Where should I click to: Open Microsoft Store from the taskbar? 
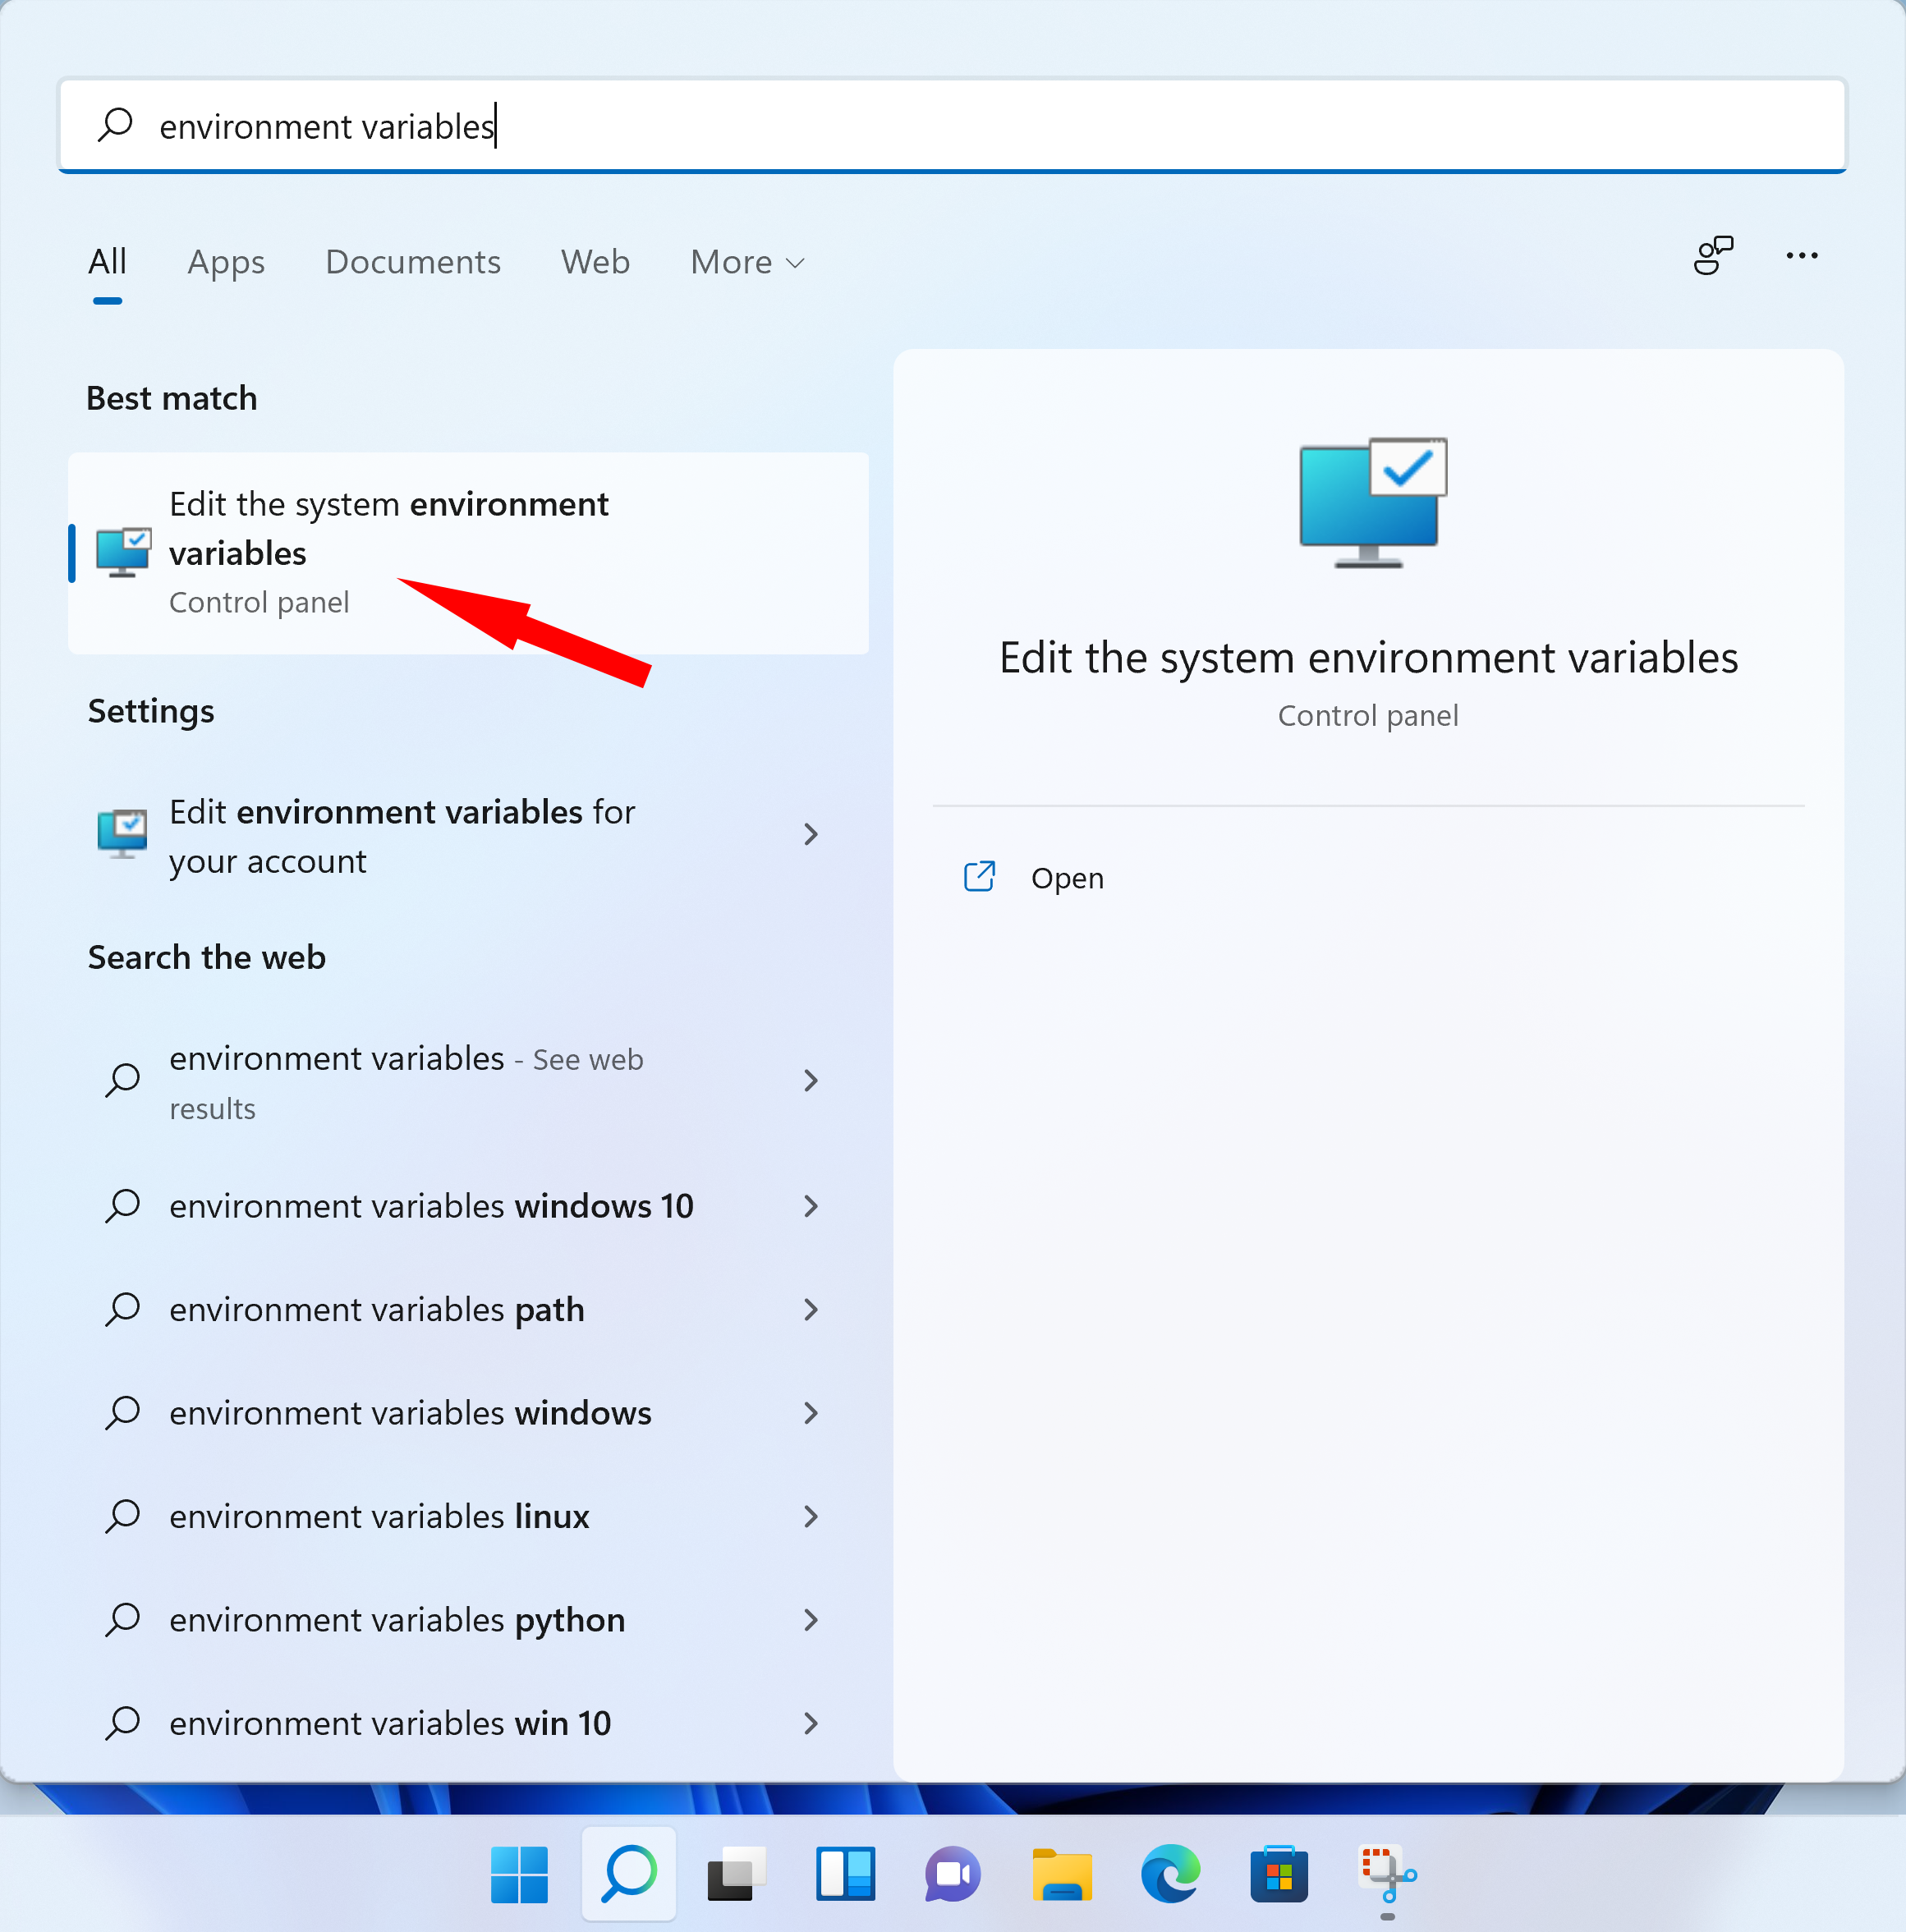(x=1279, y=1874)
